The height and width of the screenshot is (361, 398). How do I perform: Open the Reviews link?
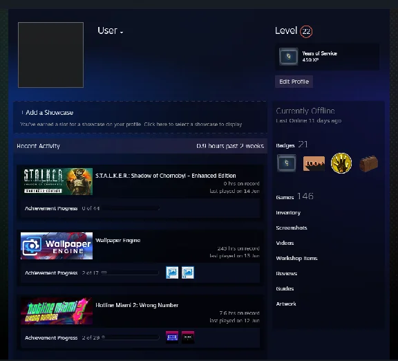tap(286, 274)
